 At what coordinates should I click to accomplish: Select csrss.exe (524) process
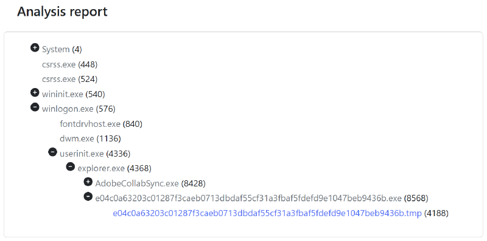coord(70,80)
